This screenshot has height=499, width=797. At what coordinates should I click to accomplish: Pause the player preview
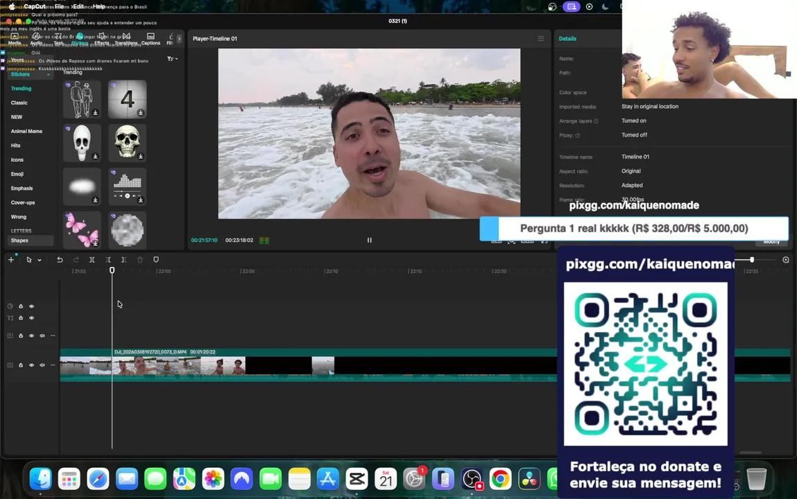(x=370, y=240)
